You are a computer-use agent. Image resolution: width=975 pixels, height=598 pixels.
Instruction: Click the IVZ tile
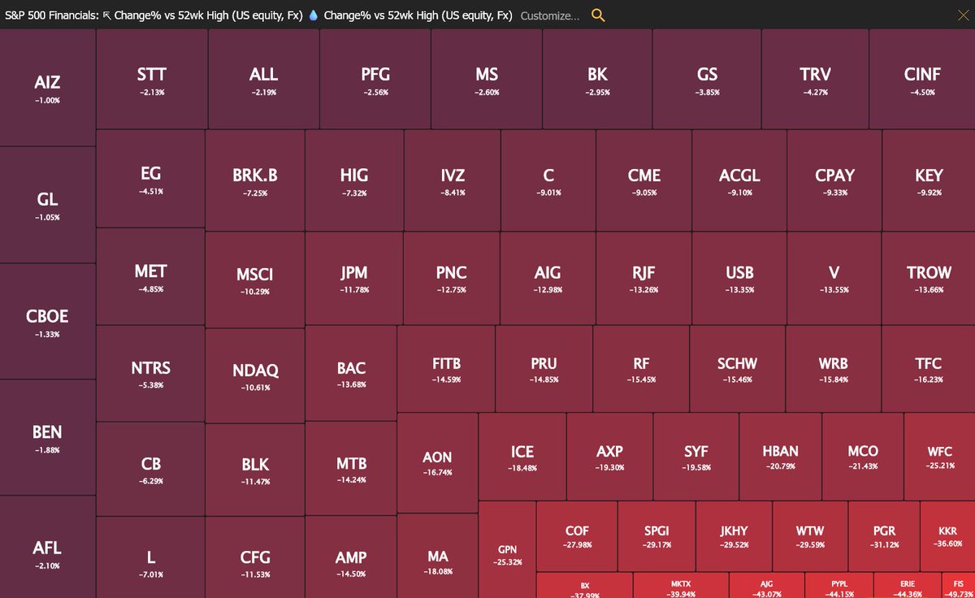tap(453, 181)
